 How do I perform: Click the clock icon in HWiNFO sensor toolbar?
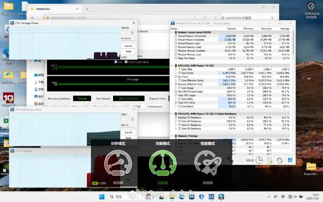click(x=259, y=160)
